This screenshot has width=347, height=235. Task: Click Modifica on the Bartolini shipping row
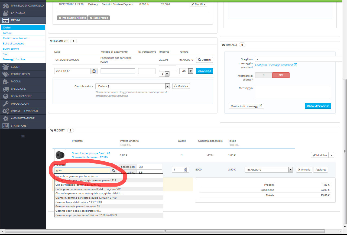pyautogui.click(x=198, y=4)
